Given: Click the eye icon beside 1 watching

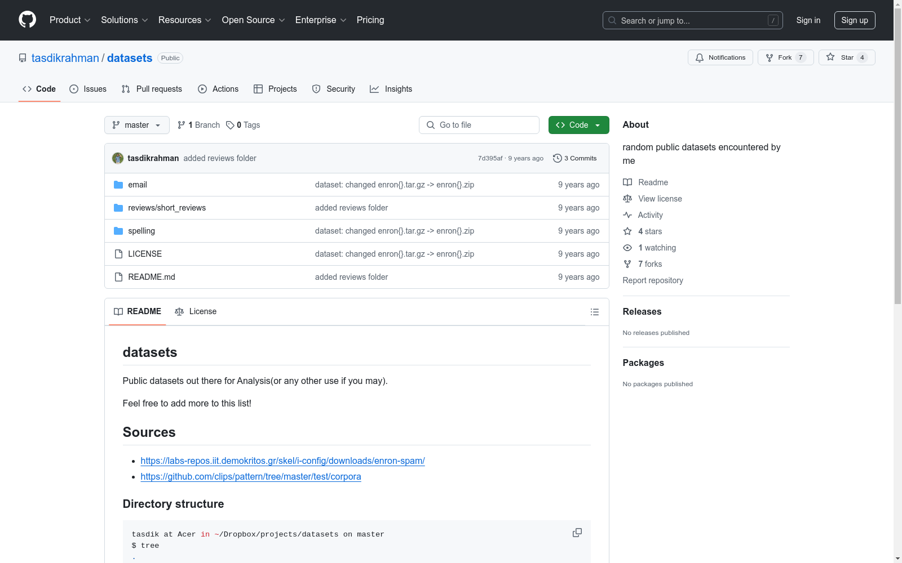Looking at the screenshot, I should tap(627, 248).
